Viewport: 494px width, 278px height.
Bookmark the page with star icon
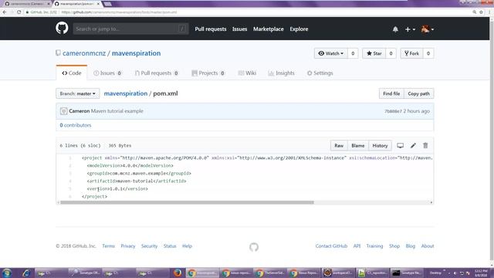coord(481,12)
